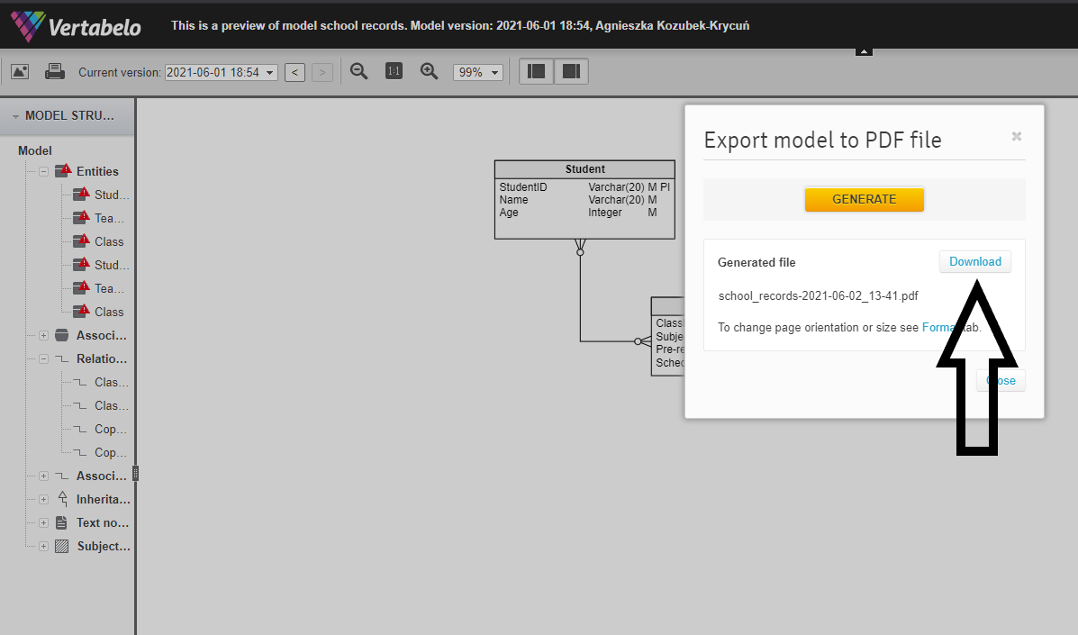
Task: Click the next version arrow button
Action: 322,72
